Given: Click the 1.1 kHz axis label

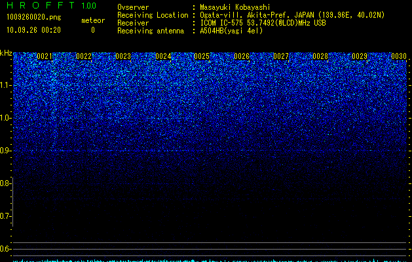Looking at the screenshot, I should (x=5, y=85).
